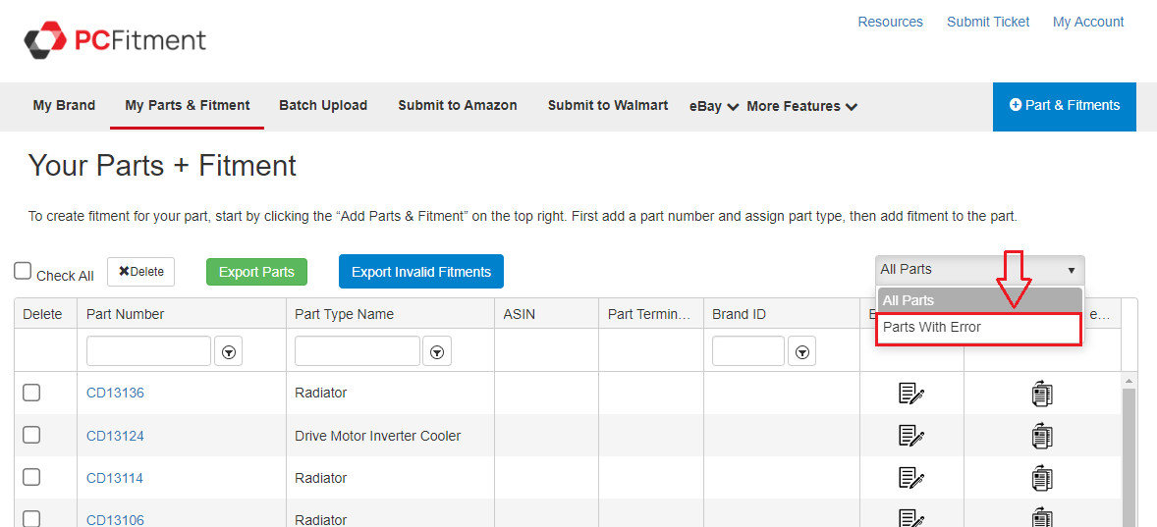This screenshot has width=1157, height=527.
Task: Open the Submit to Amazon tab
Action: 457,105
